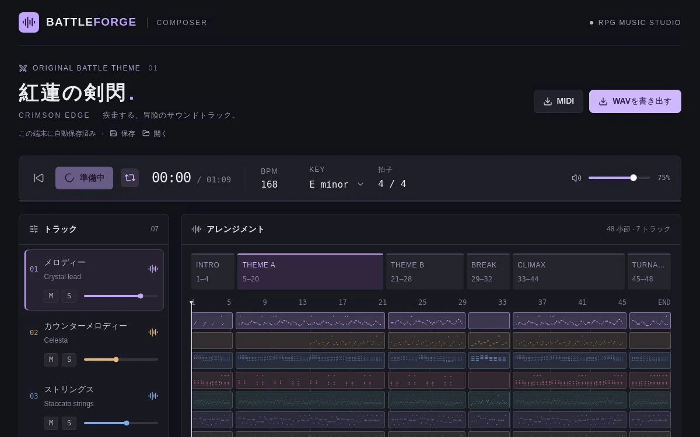This screenshot has width=700, height=437.
Task: Solo the ストリングス track
Action: click(69, 423)
